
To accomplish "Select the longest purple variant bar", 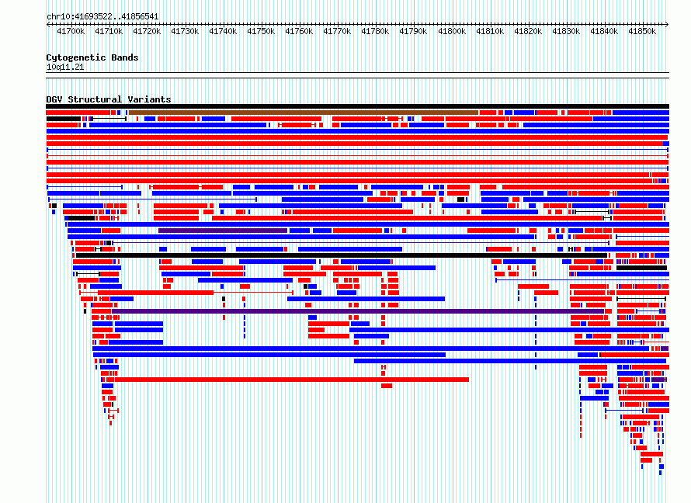I will 358,311.
